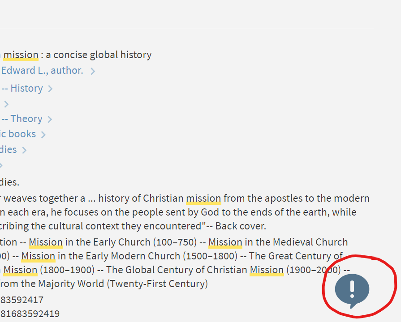The width and height of the screenshot is (401, 322).
Task: Click highlighted 'mission' after 'history of Christian'
Action: pyautogui.click(x=203, y=198)
